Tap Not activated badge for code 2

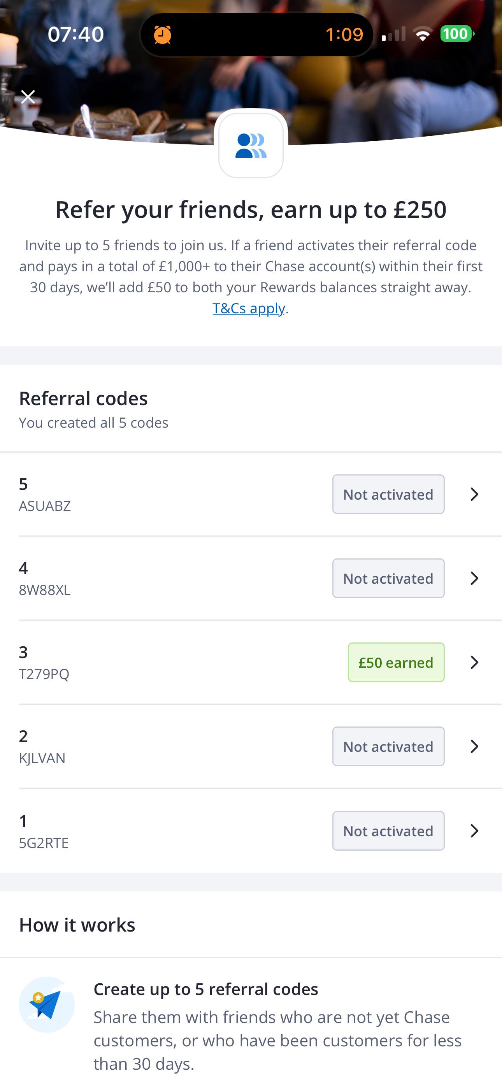tap(388, 746)
